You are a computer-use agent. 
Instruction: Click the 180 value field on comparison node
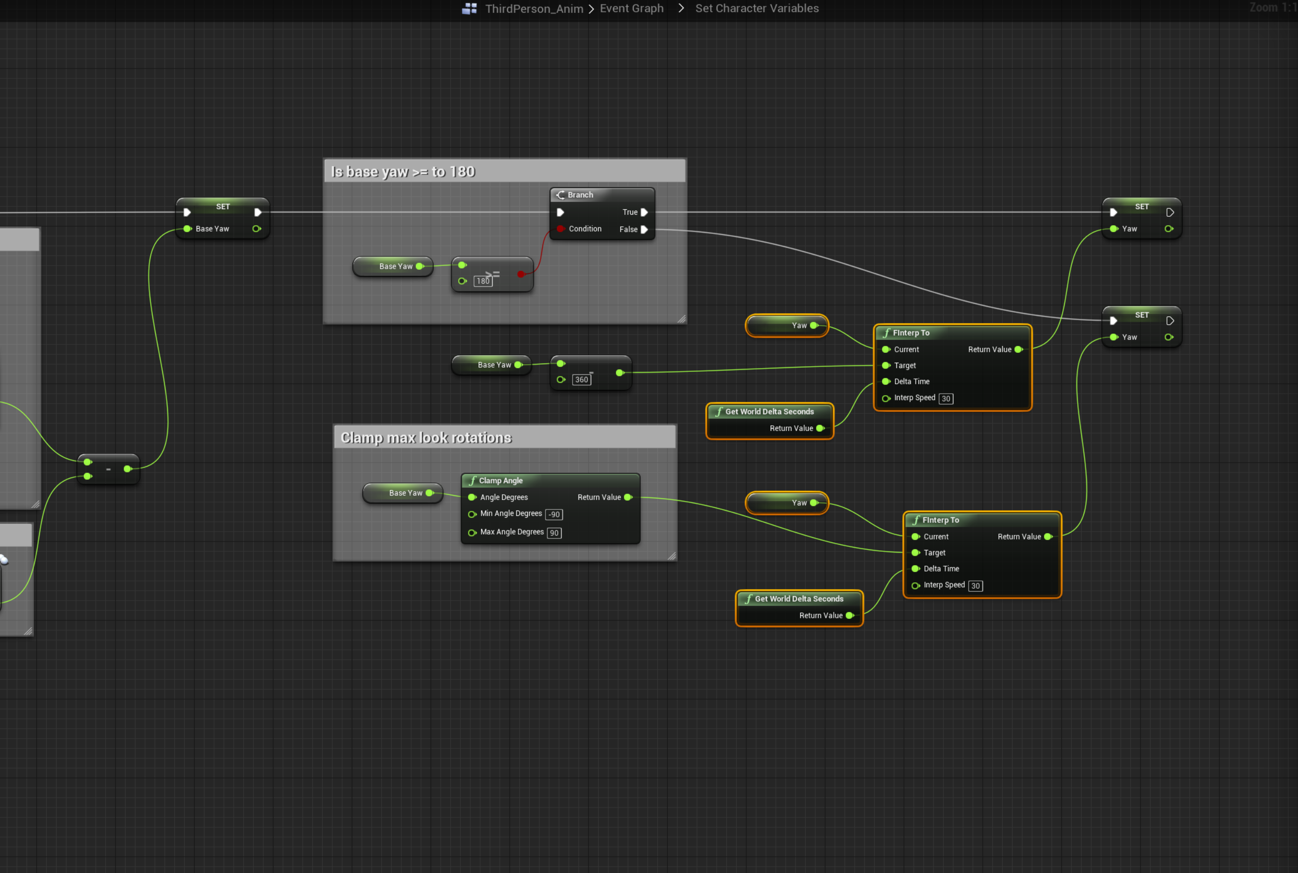click(x=483, y=281)
